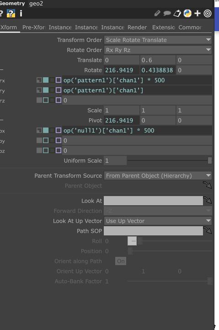219x330 pixels.
Task: Click the pencil edit icon
Action: click(157, 13)
